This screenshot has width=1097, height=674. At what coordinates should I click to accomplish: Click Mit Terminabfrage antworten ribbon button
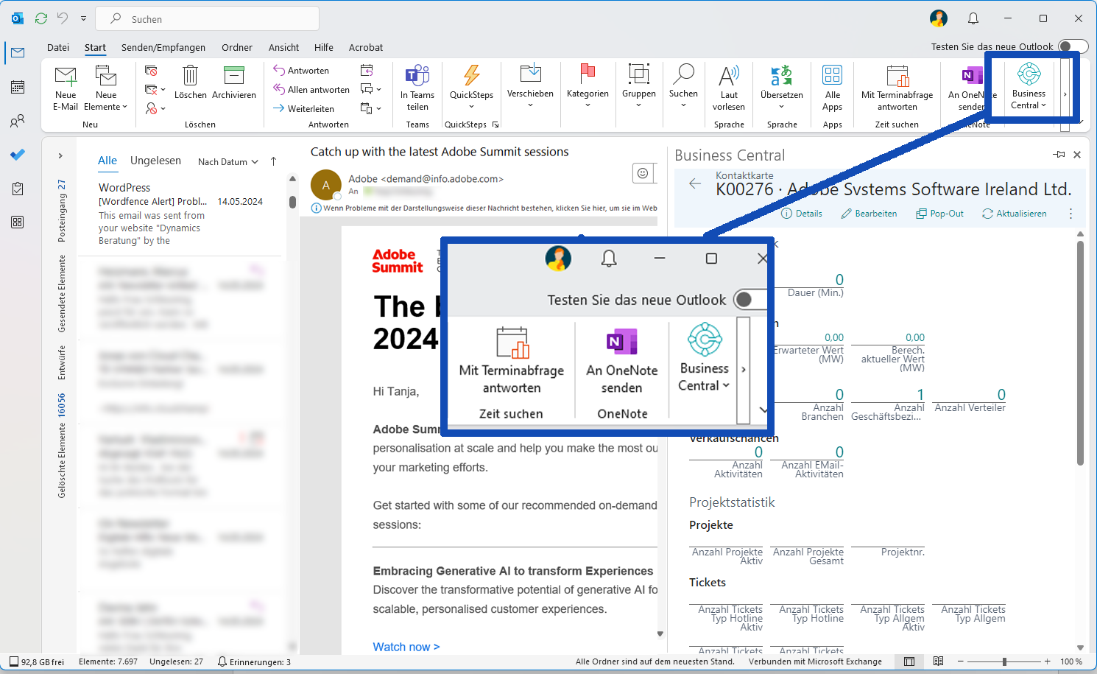(x=897, y=88)
